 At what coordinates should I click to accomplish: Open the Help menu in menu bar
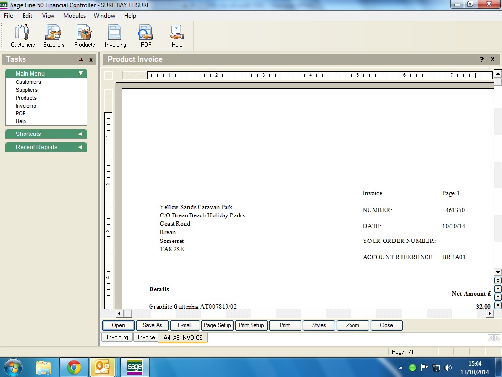[x=130, y=15]
